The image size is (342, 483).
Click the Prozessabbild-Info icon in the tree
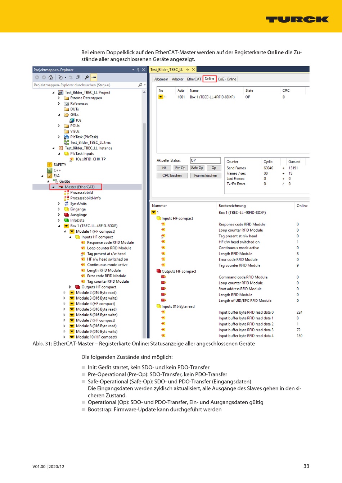pyautogui.click(x=66, y=198)
